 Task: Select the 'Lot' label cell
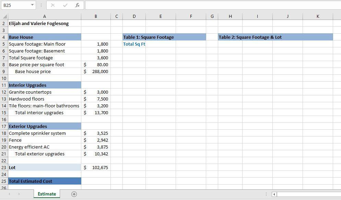[x=45, y=168]
